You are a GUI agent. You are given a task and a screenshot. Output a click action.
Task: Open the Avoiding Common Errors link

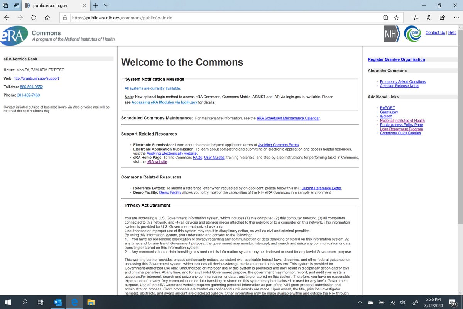(x=278, y=145)
